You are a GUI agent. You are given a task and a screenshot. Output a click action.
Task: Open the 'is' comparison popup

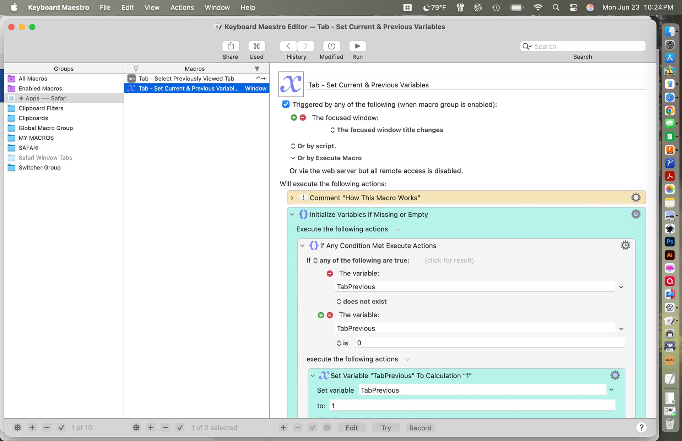point(342,343)
